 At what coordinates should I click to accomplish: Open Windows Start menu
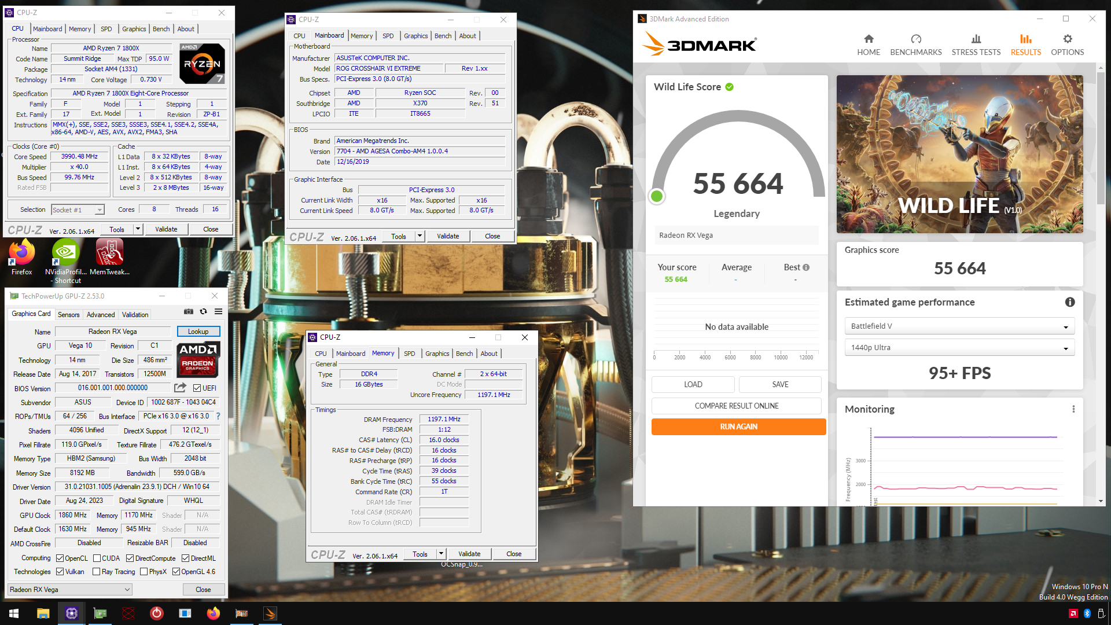[14, 613]
